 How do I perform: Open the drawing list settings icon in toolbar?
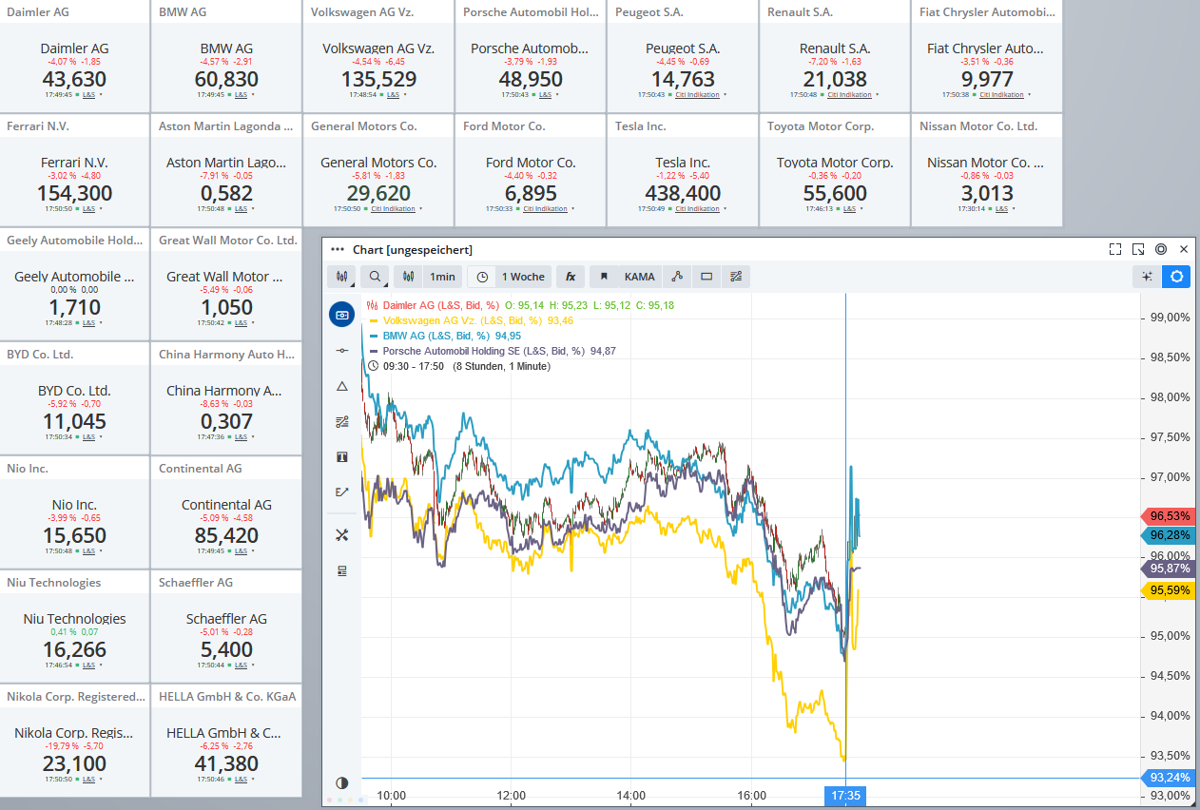pyautogui.click(x=736, y=277)
